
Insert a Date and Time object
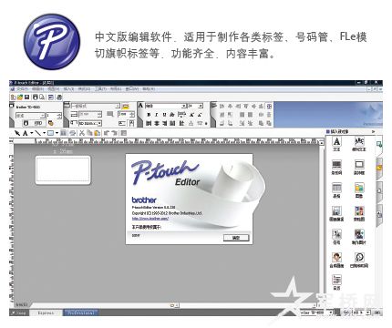pos(359,260)
